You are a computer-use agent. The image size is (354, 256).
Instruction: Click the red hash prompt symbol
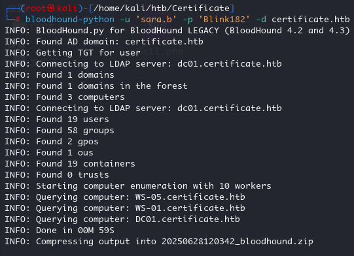(x=18, y=20)
